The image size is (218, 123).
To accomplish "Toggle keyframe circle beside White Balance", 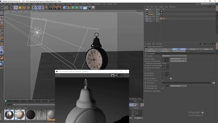I will tap(145, 86).
